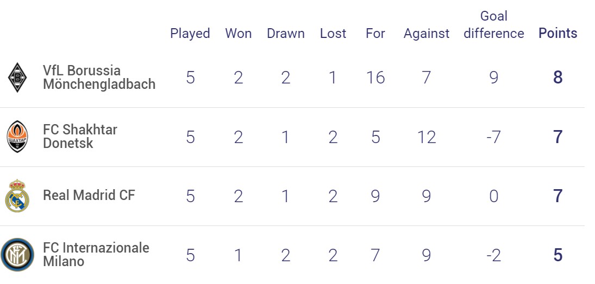Select the Real Madrid CF team name
The height and width of the screenshot is (284, 595).
pos(89,196)
